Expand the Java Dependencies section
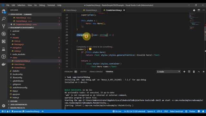This screenshot has width=206, height=116. tap(19, 104)
